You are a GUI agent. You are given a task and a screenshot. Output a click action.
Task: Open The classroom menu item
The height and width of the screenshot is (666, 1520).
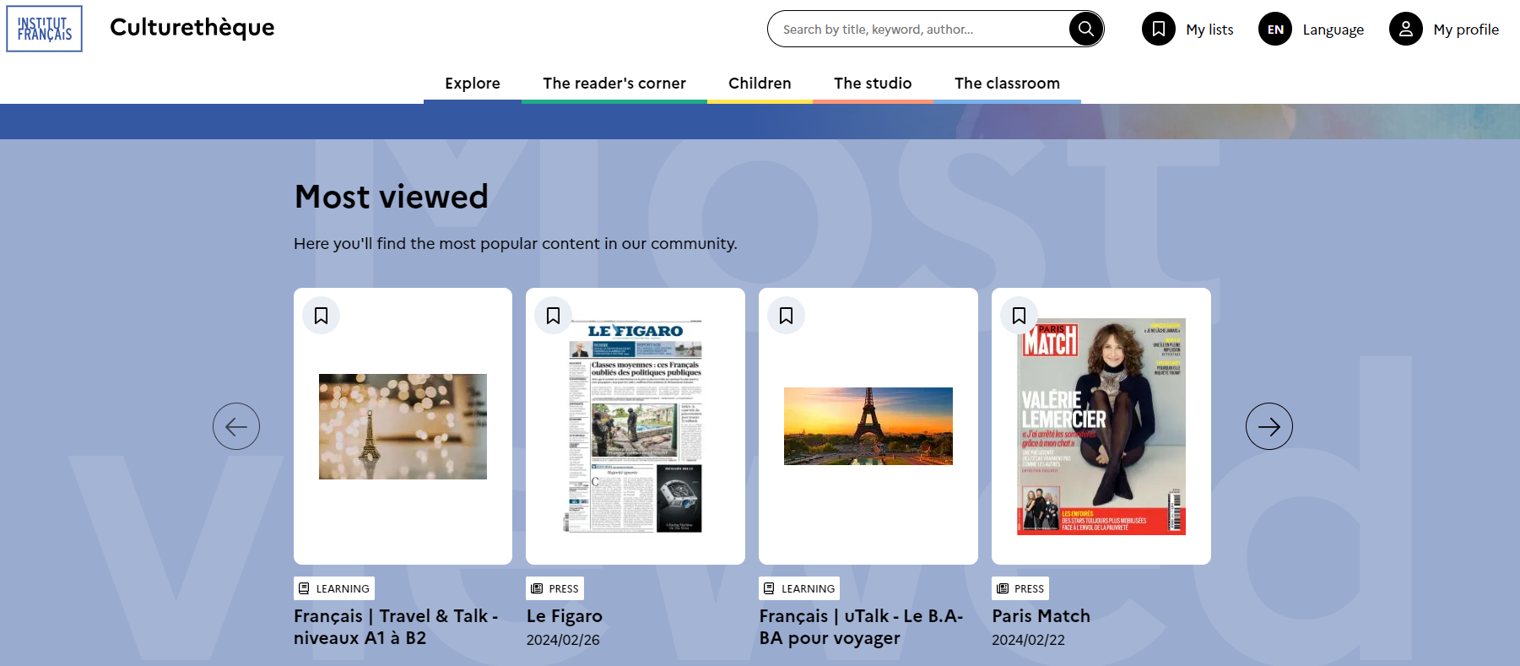point(1007,84)
